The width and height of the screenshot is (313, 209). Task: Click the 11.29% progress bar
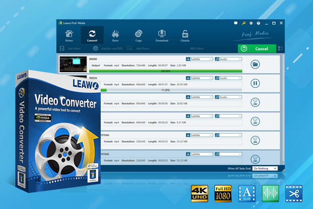[171, 90]
